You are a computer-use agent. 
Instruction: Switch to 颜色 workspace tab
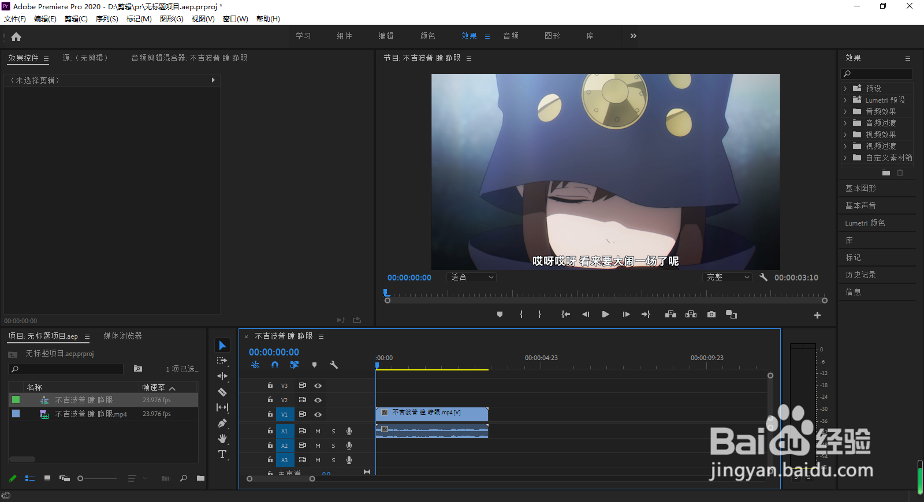[427, 36]
